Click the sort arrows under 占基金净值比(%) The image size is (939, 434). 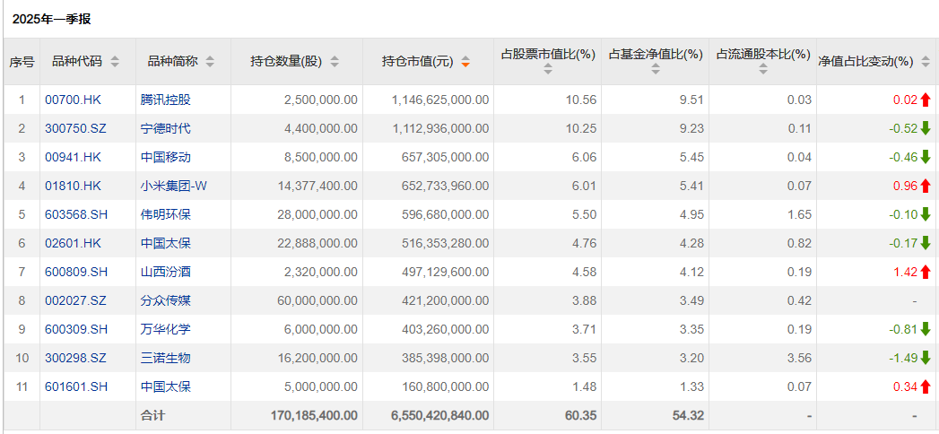(x=655, y=69)
